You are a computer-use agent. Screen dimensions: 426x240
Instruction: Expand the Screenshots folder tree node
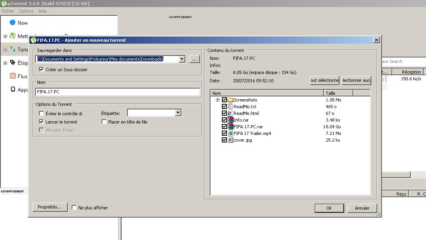[x=218, y=100]
